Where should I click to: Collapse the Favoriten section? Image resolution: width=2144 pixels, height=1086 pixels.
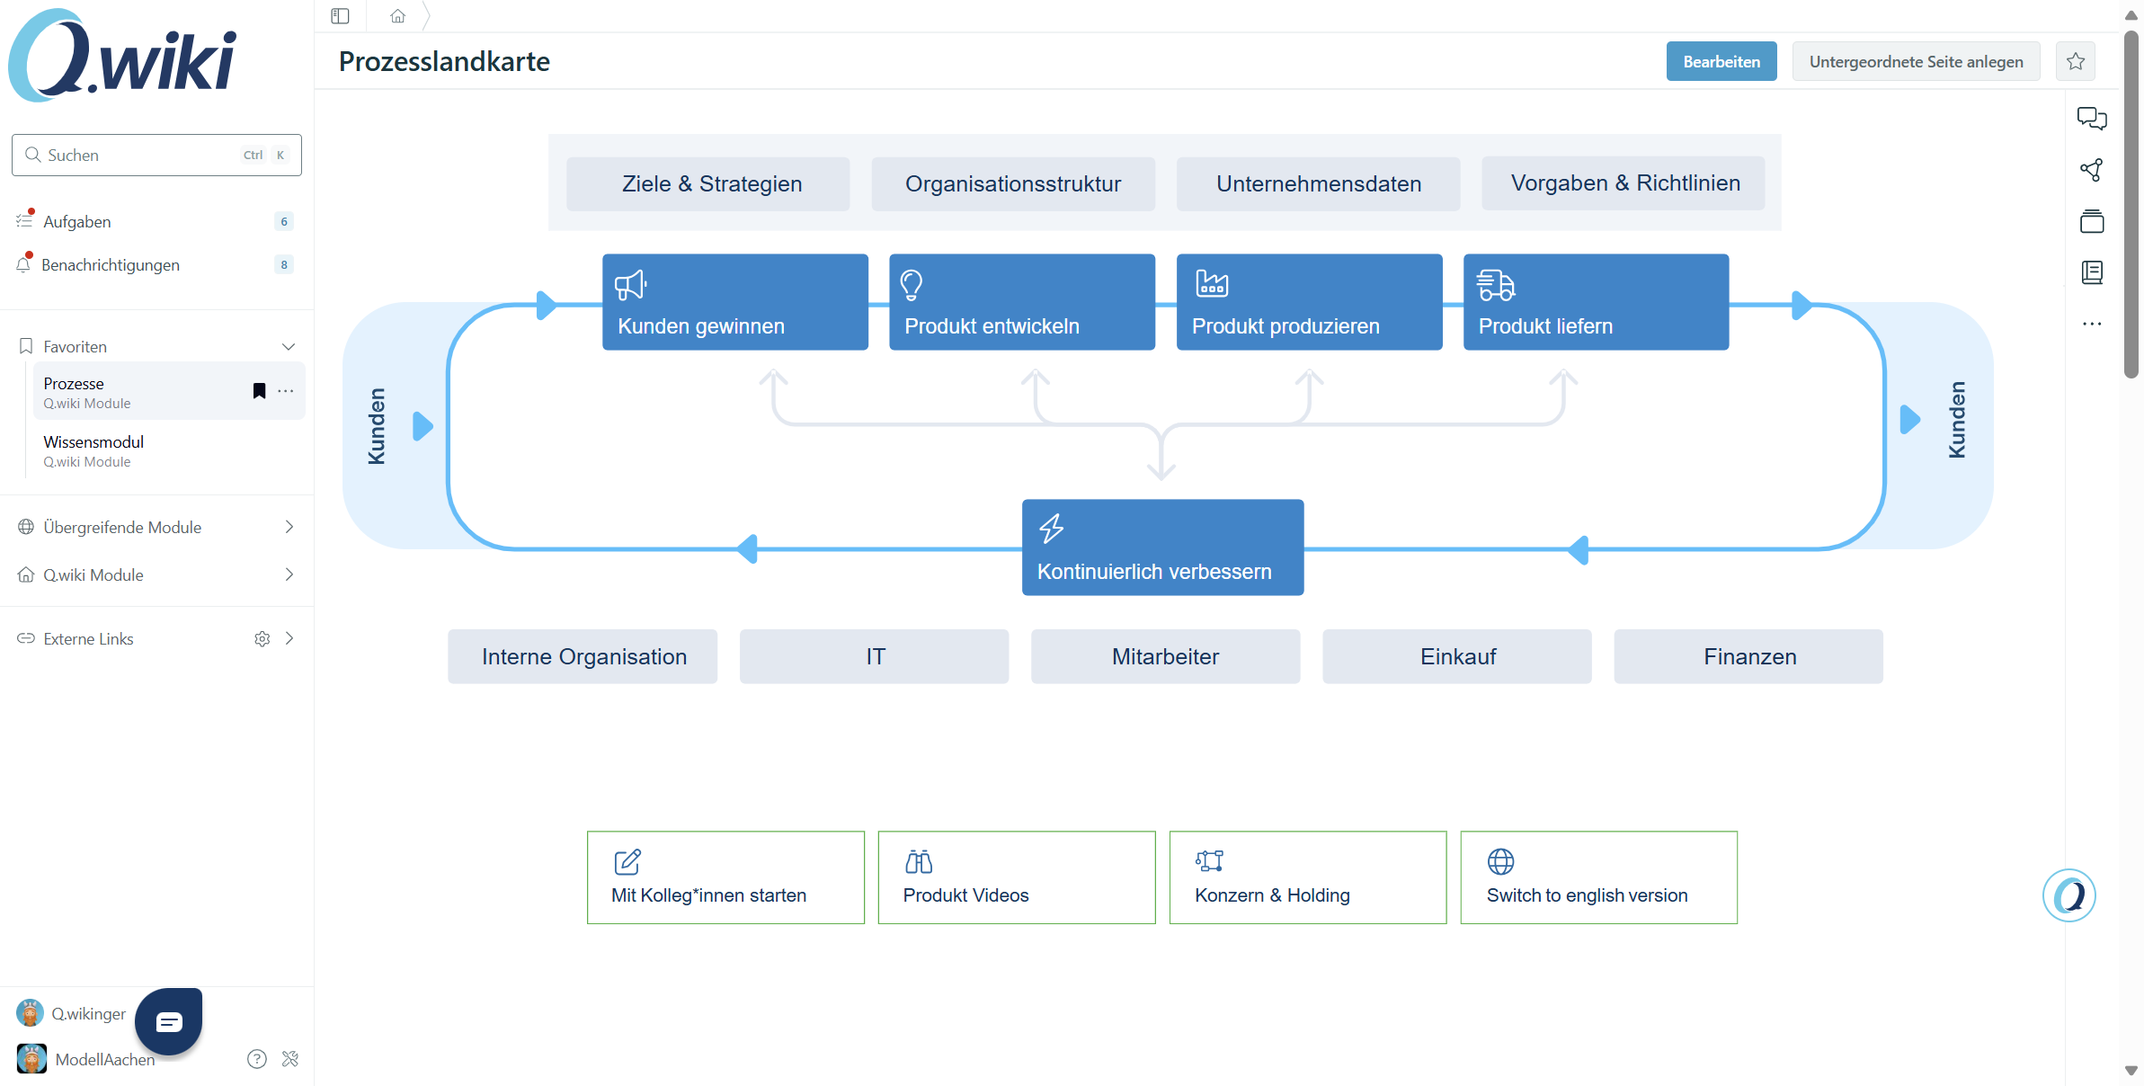(289, 347)
